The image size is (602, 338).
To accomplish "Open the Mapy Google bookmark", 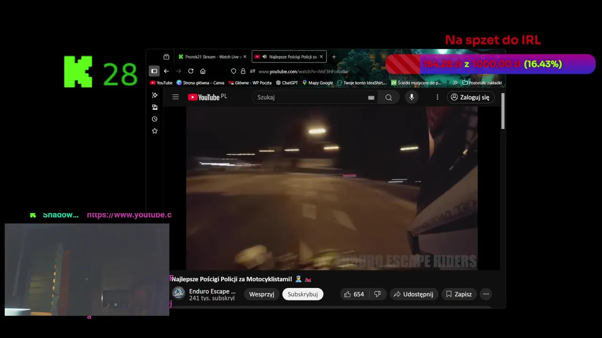I will pyautogui.click(x=317, y=83).
